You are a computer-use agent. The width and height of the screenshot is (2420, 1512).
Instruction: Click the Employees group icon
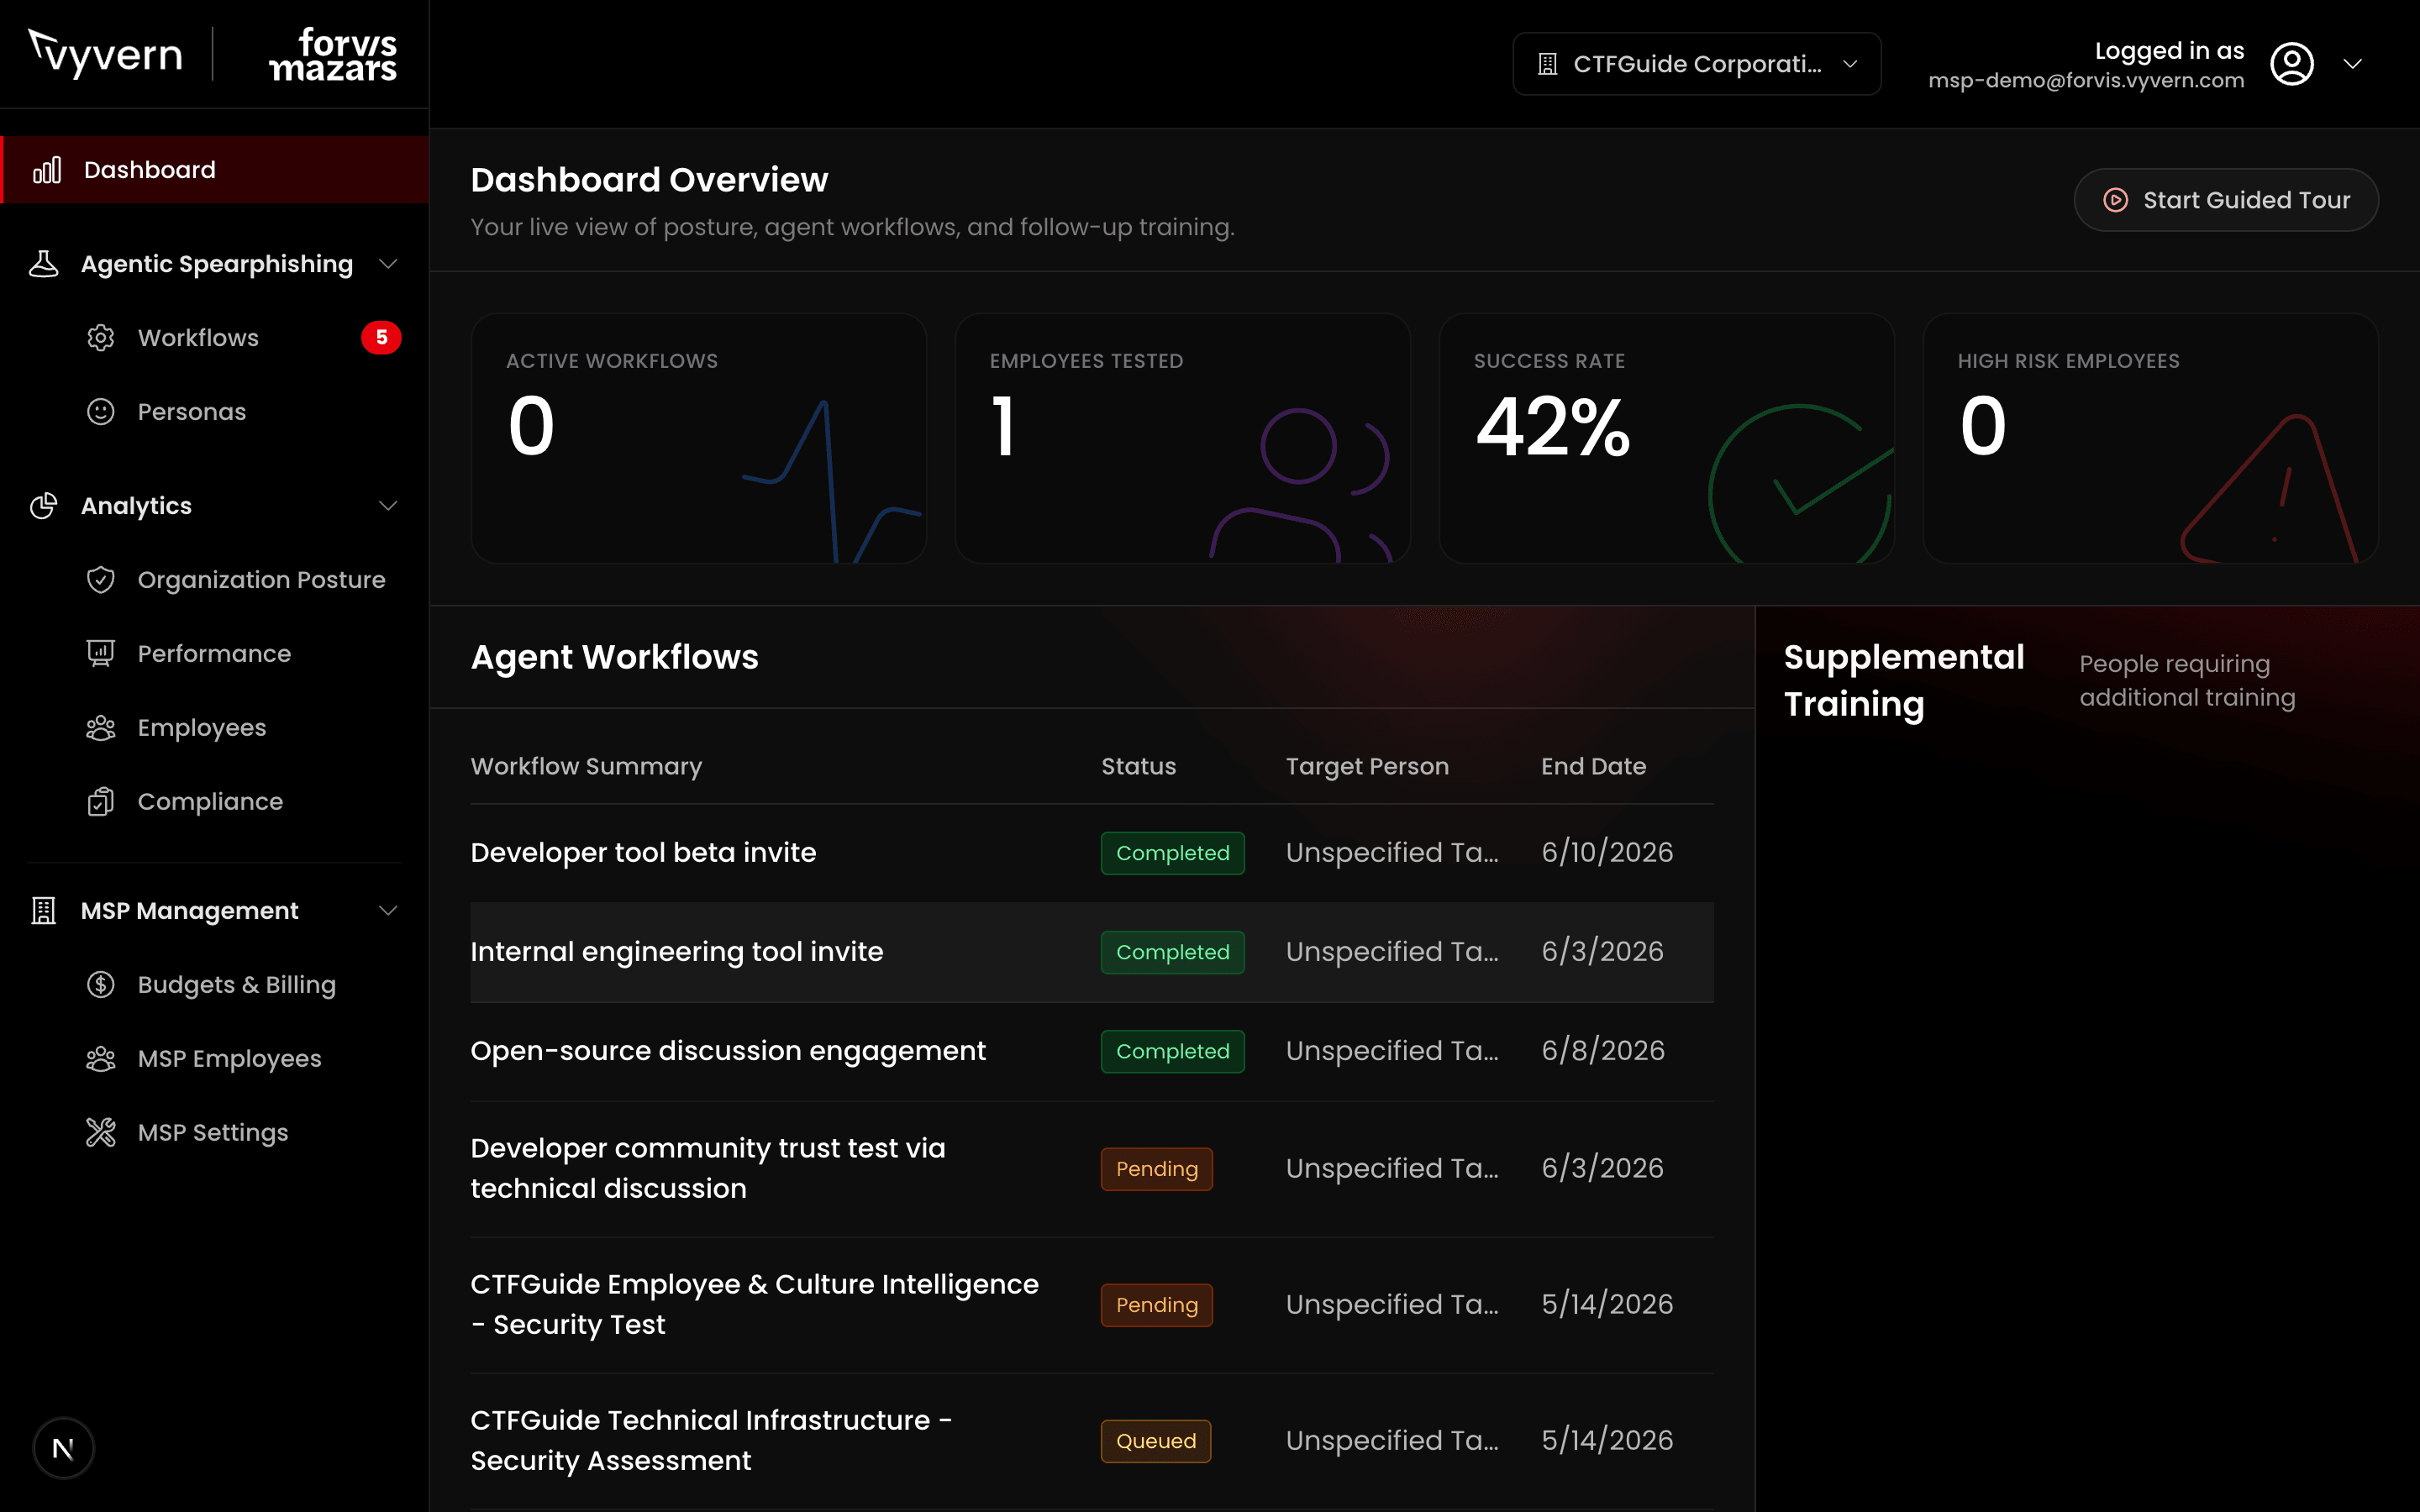pos(101,728)
